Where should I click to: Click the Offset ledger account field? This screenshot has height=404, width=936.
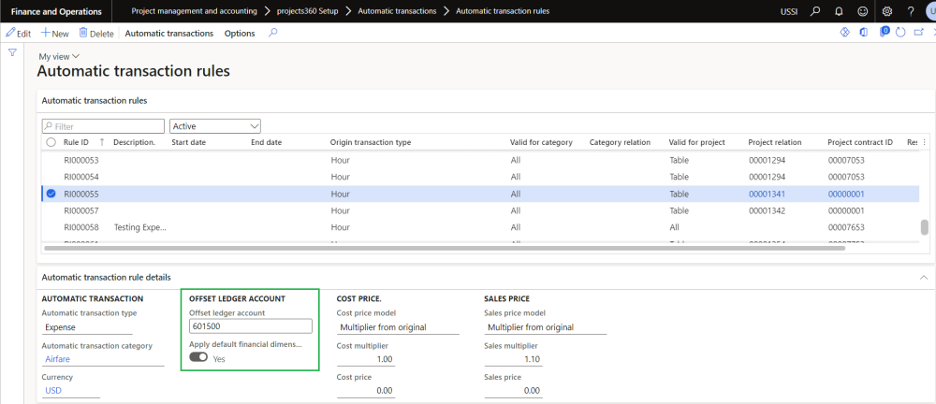(x=249, y=326)
